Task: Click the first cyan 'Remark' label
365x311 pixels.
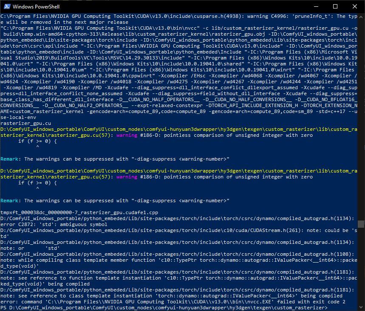Action: [9, 159]
